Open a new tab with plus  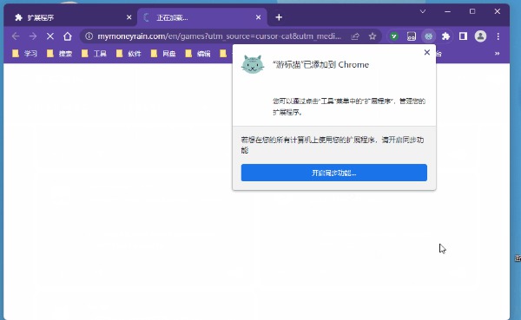coord(279,17)
